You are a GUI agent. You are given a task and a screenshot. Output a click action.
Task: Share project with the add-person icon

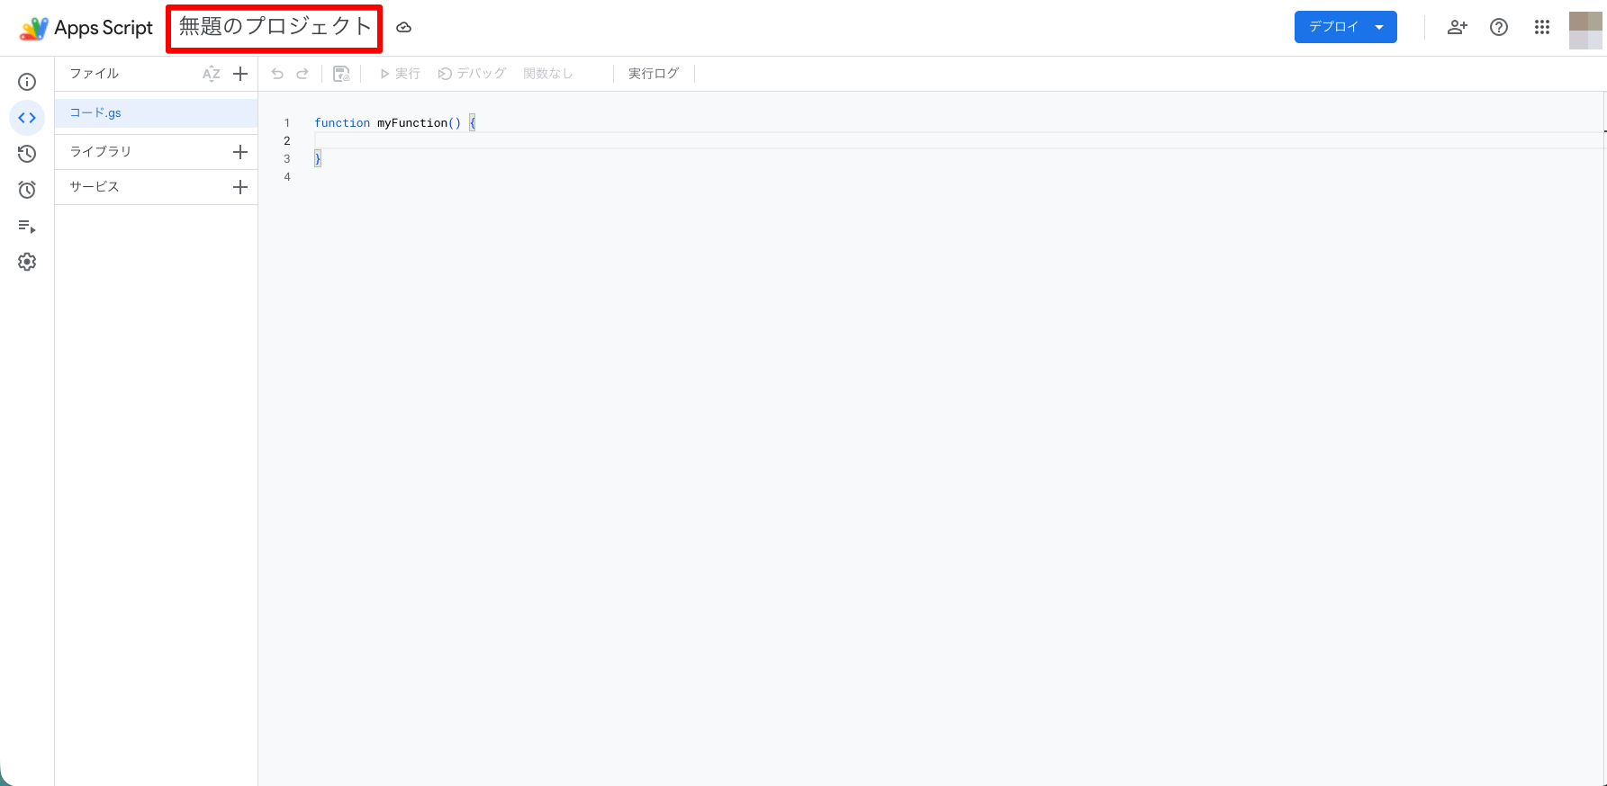click(x=1457, y=27)
